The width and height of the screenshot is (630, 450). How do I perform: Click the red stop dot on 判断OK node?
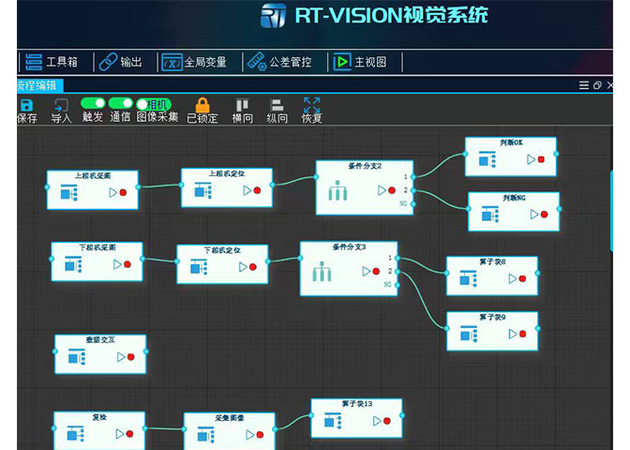pyautogui.click(x=541, y=159)
